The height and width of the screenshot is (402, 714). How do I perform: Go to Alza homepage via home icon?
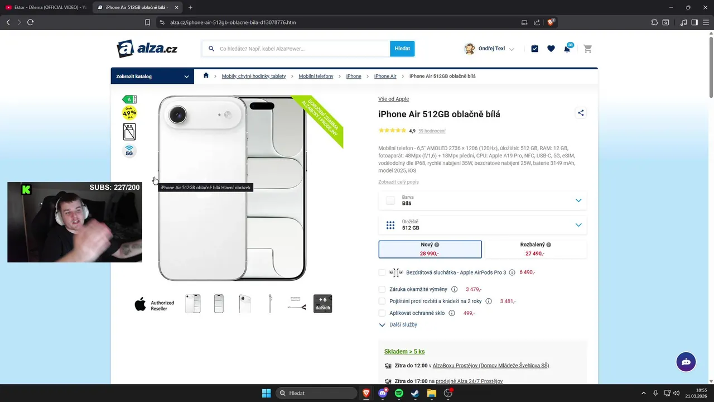206,76
